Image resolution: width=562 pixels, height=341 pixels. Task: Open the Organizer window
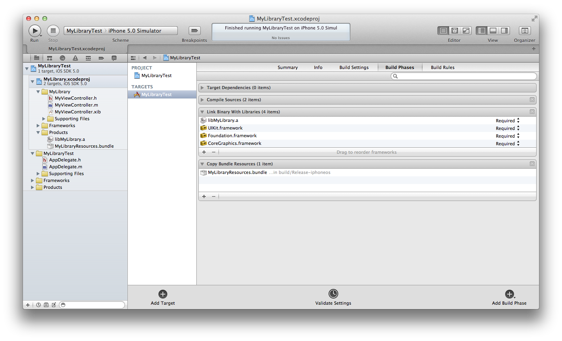pos(525,31)
